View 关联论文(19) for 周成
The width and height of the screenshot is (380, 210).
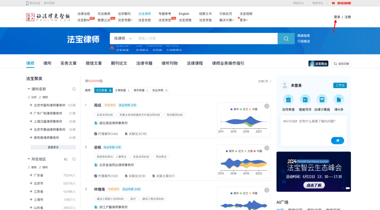[136, 134]
